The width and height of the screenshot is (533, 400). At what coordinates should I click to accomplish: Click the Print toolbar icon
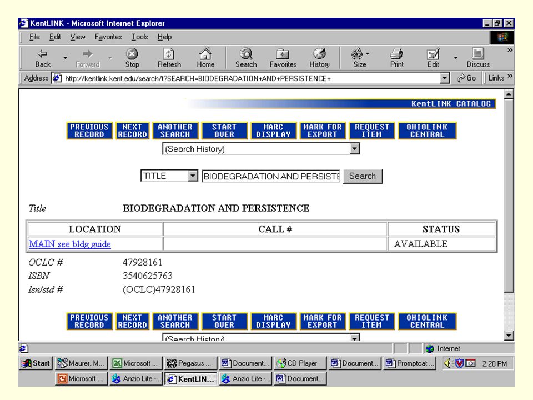(x=396, y=54)
